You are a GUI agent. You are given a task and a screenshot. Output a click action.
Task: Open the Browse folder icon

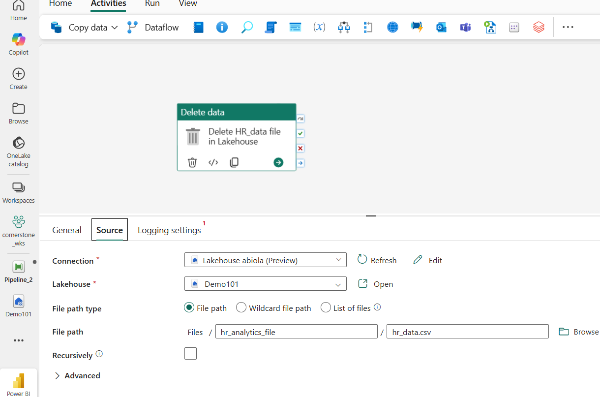click(x=19, y=109)
